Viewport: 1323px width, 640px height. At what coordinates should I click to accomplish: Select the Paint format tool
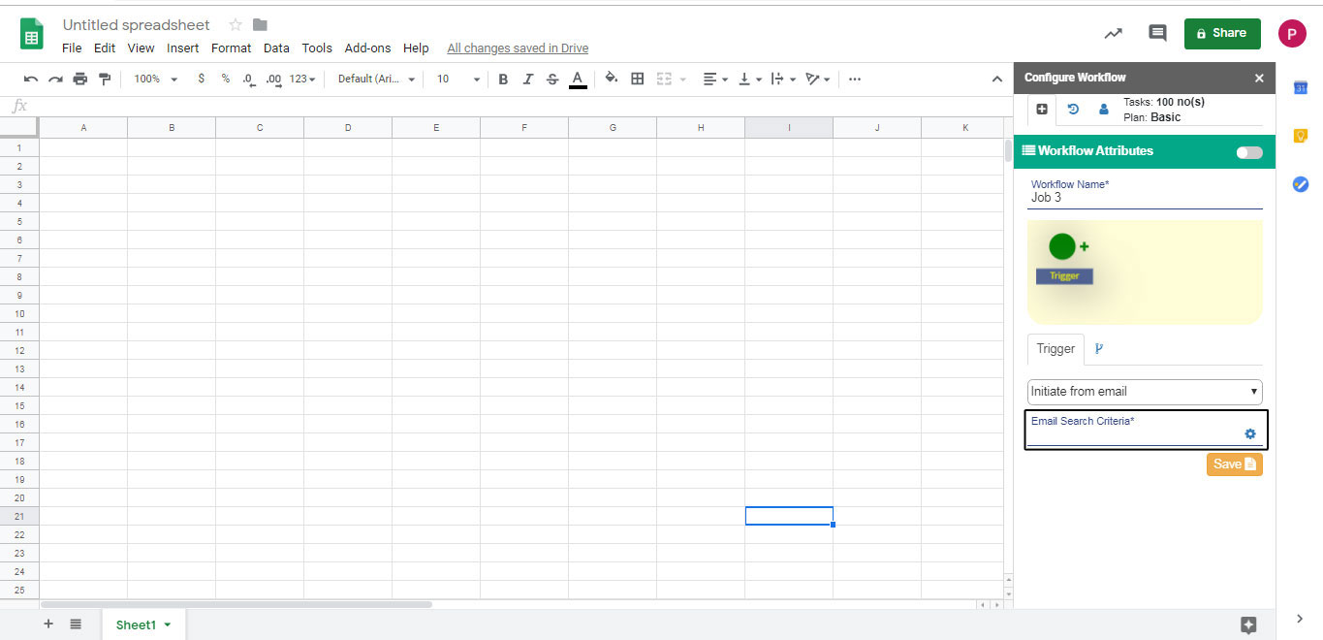coord(105,79)
